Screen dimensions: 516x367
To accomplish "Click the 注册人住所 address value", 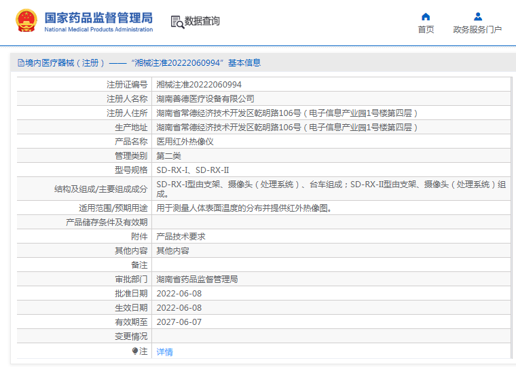I will tap(287, 113).
